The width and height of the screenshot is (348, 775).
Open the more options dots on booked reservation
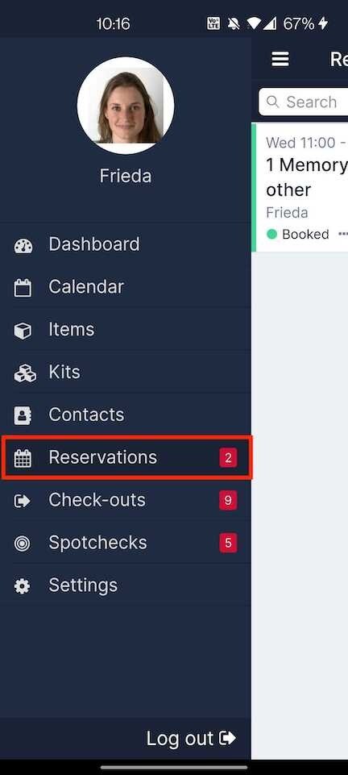(343, 234)
